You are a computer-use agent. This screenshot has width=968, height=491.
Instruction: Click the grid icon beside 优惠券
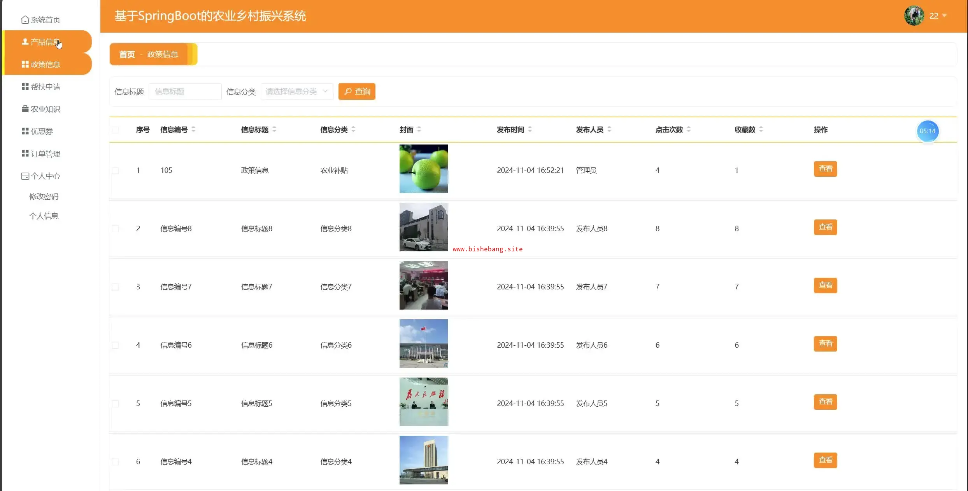point(25,131)
